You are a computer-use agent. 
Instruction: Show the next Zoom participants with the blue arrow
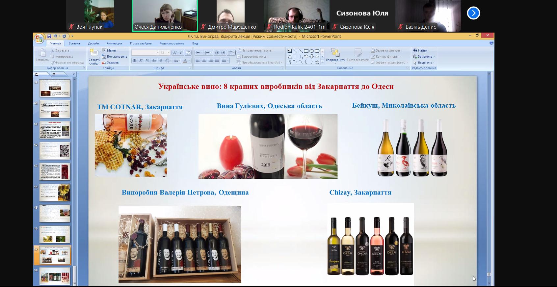473,13
